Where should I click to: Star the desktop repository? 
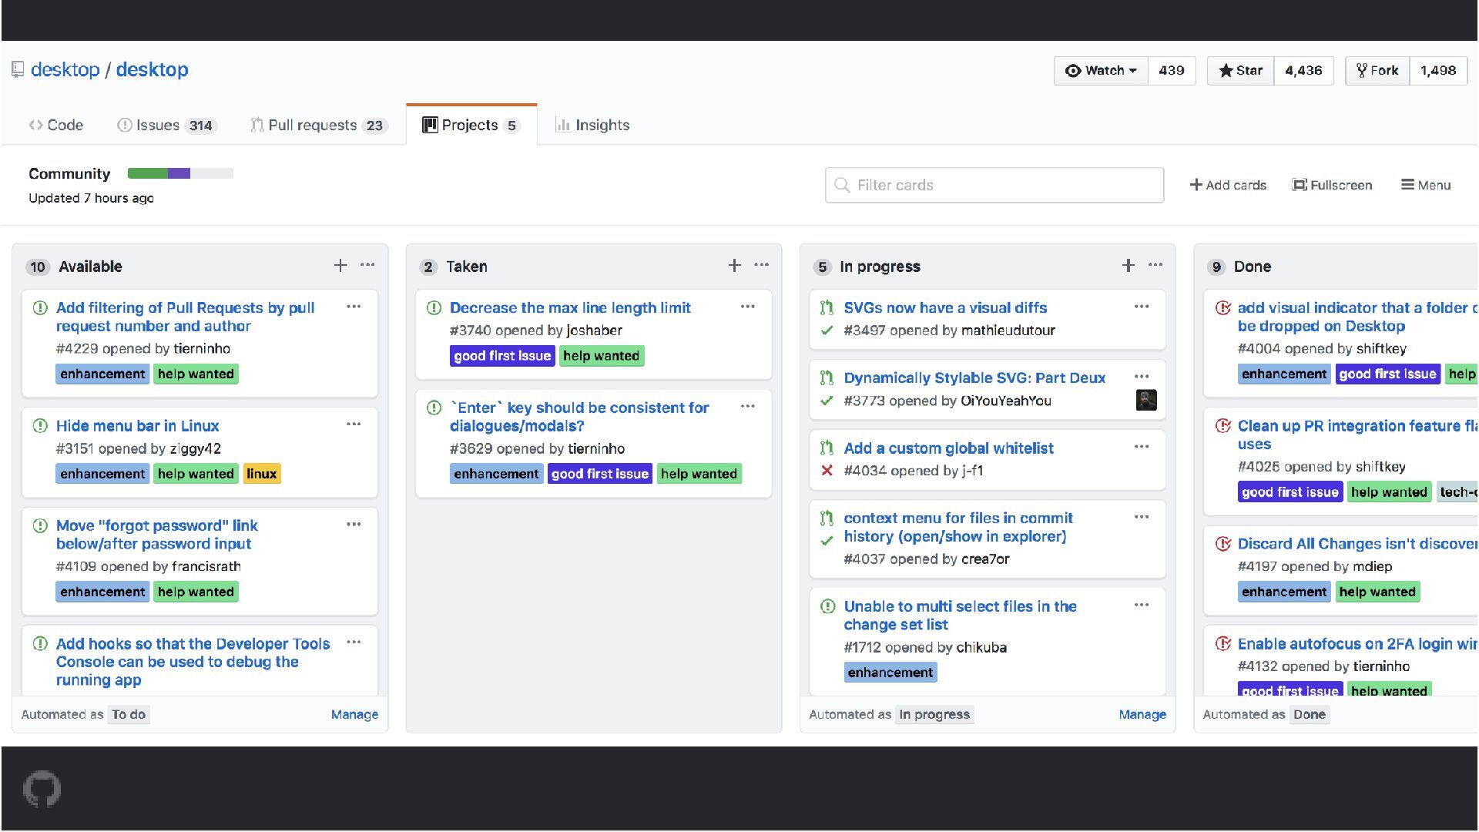tap(1240, 70)
